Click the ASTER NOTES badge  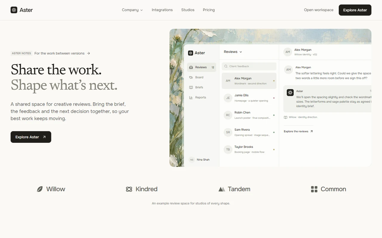click(21, 53)
